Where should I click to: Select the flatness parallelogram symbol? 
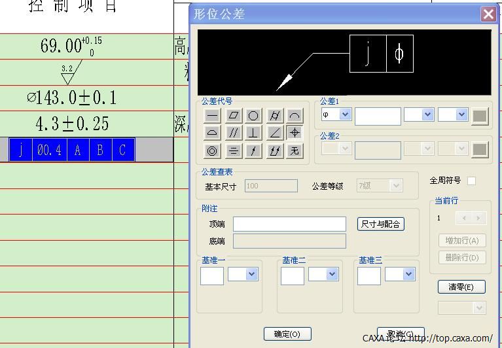tap(233, 116)
